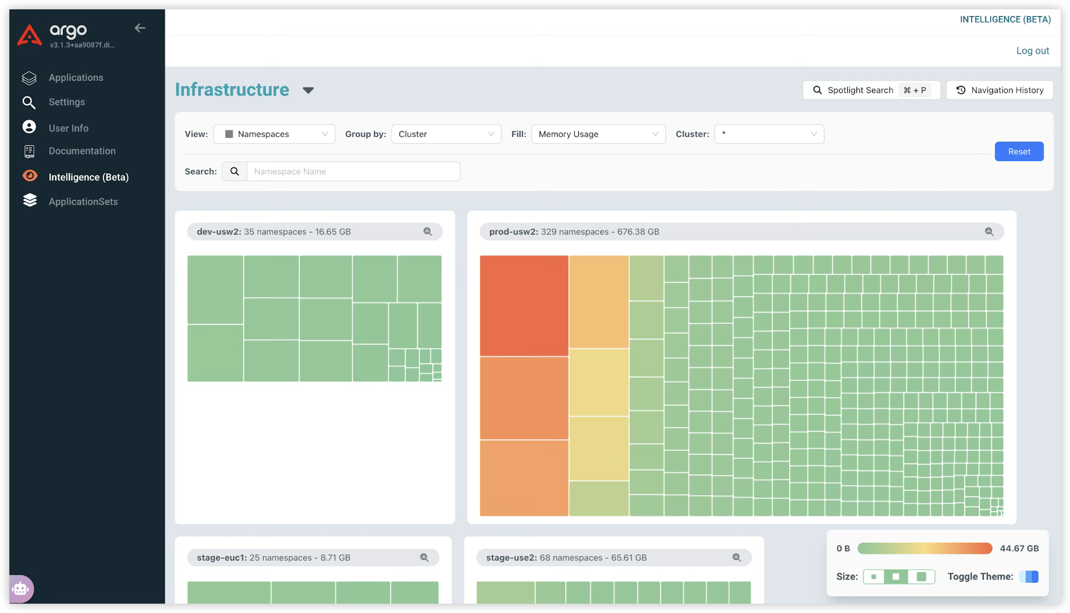
Task: Click the sidebar collapse arrow icon
Action: (140, 28)
